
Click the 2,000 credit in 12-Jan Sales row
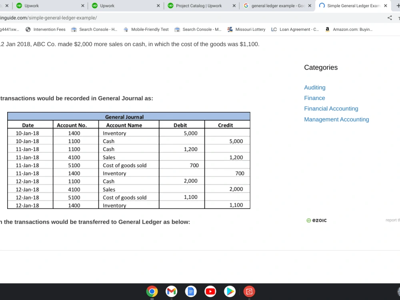236,189
